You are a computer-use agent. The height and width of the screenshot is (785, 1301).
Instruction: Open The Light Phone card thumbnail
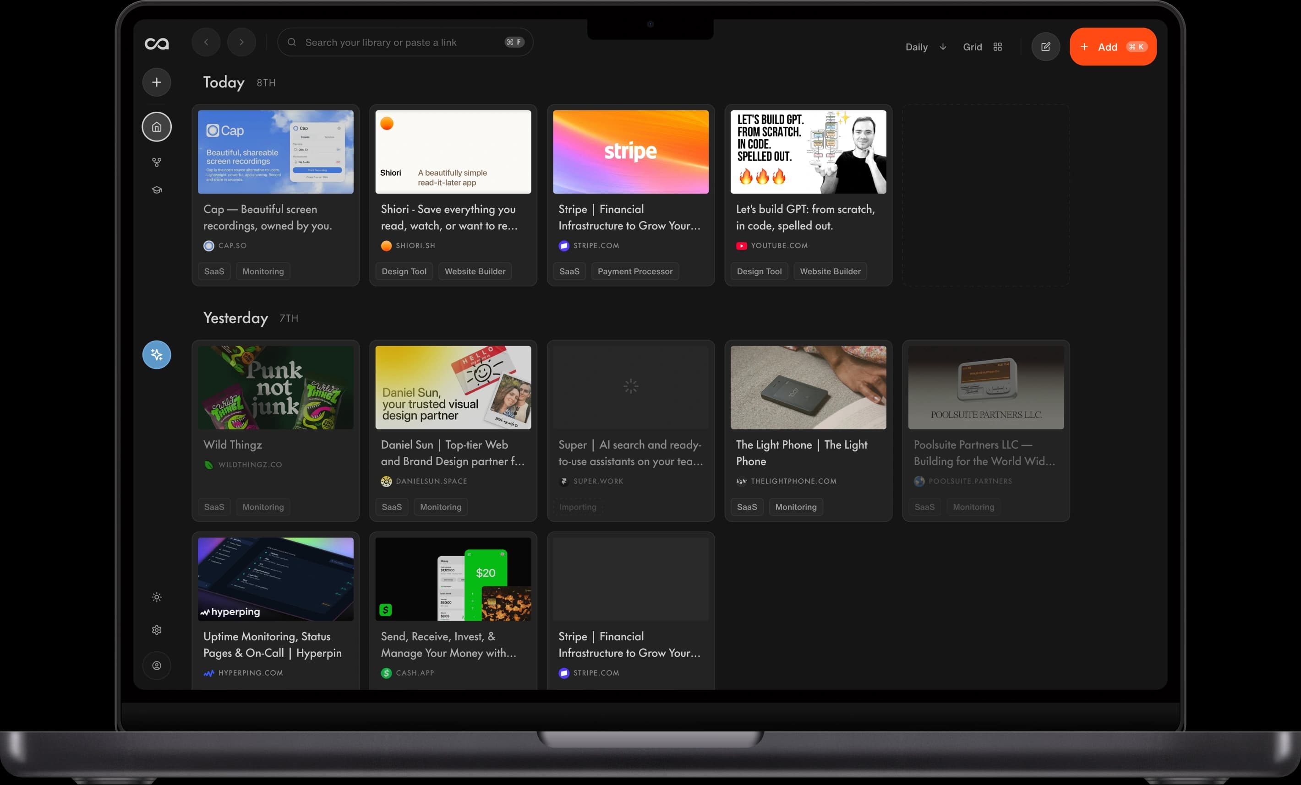808,387
